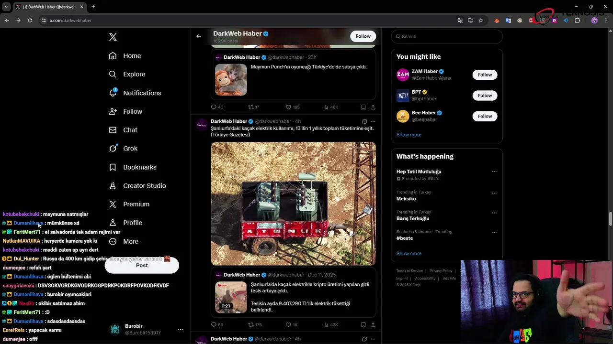This screenshot has width=613, height=344.
Task: Open a new browser tab
Action: click(x=93, y=7)
